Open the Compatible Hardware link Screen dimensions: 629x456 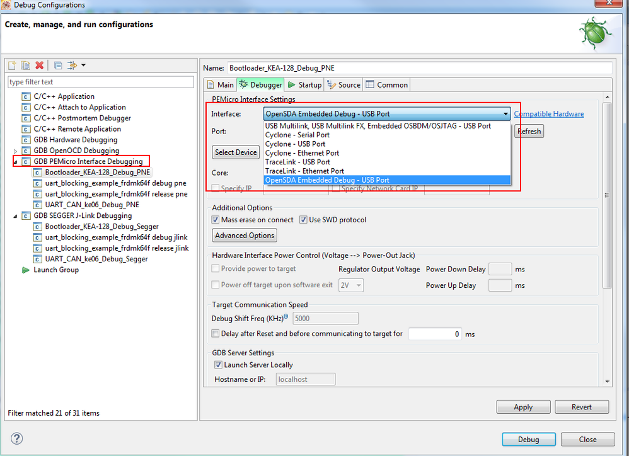549,114
